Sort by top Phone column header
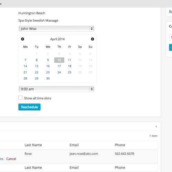 [120, 145]
